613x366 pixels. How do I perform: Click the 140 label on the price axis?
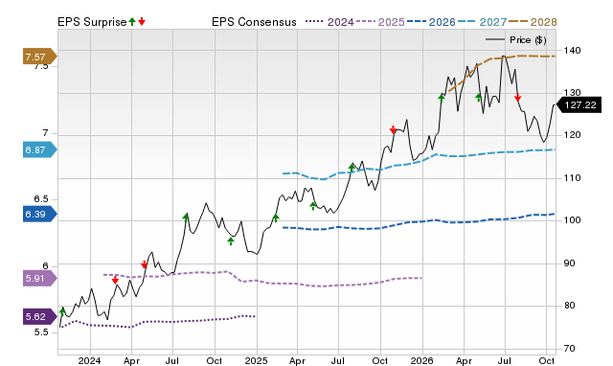573,50
